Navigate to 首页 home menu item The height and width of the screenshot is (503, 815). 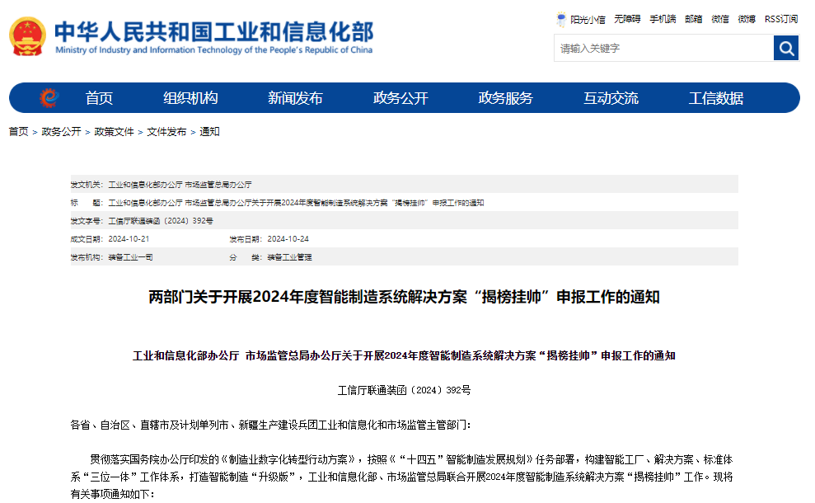[x=99, y=97]
